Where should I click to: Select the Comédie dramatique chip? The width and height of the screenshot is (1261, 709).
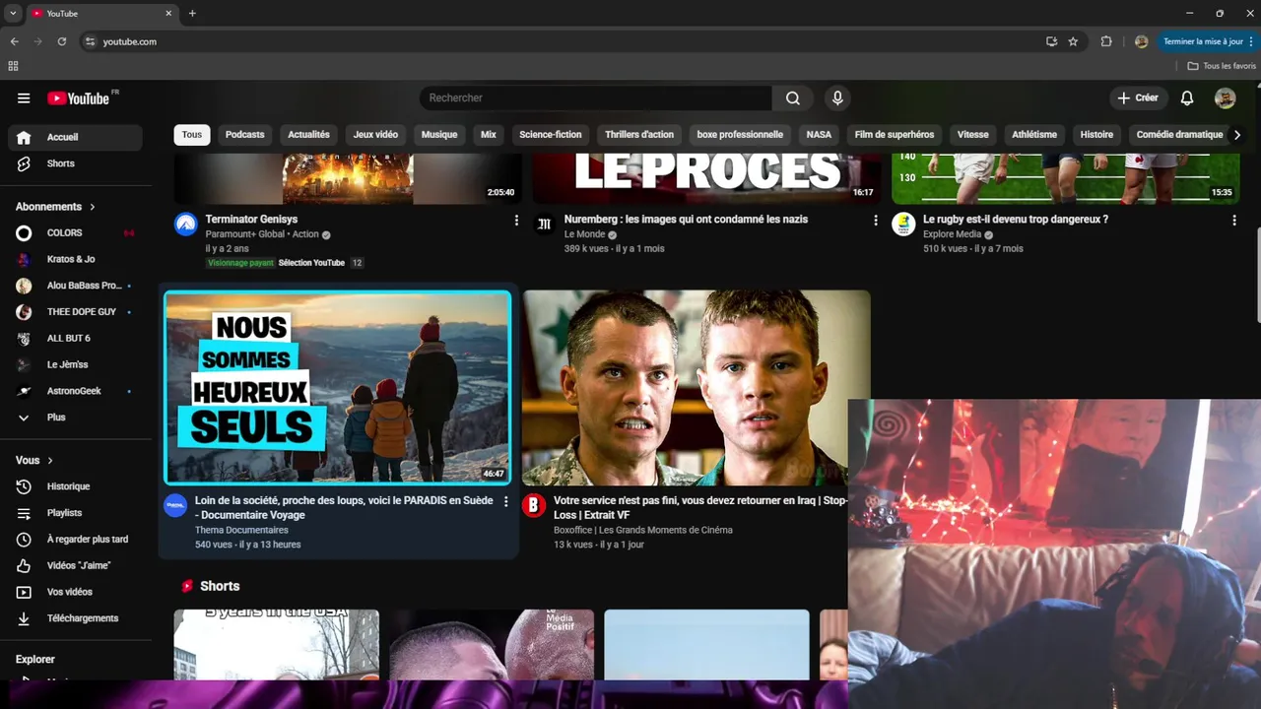click(1179, 135)
